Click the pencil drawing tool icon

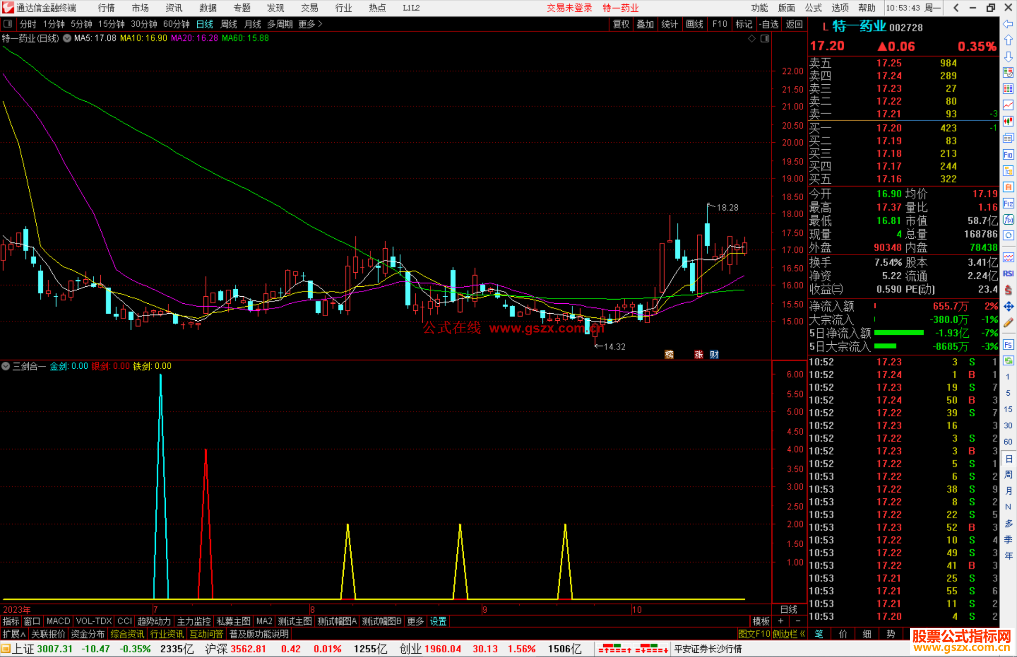(1008, 323)
